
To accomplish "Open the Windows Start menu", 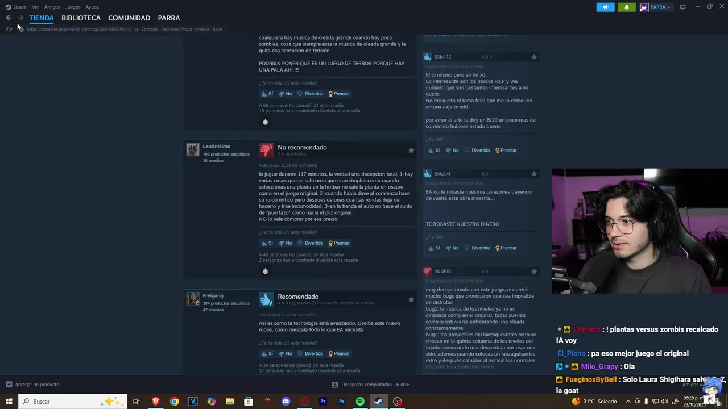I will [x=9, y=402].
